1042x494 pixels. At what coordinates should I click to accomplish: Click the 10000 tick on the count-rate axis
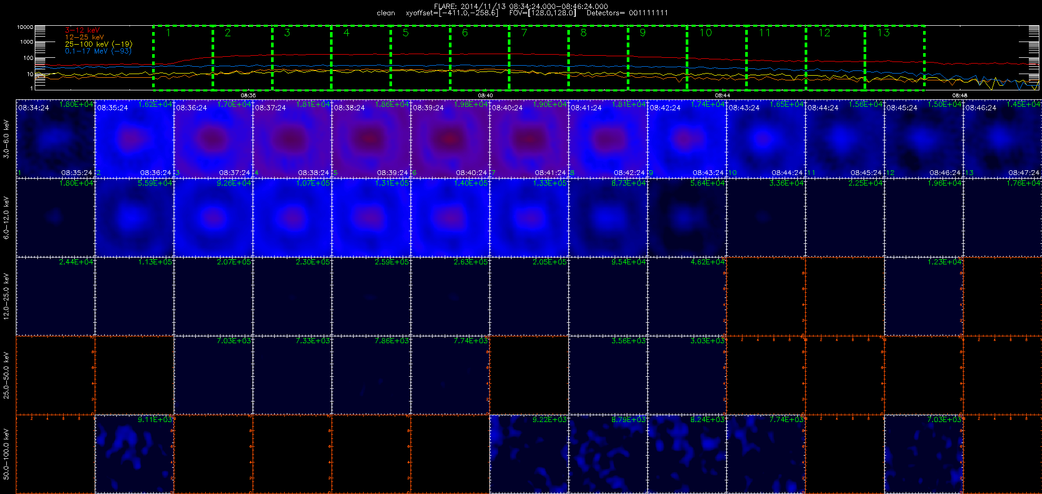click(x=25, y=27)
